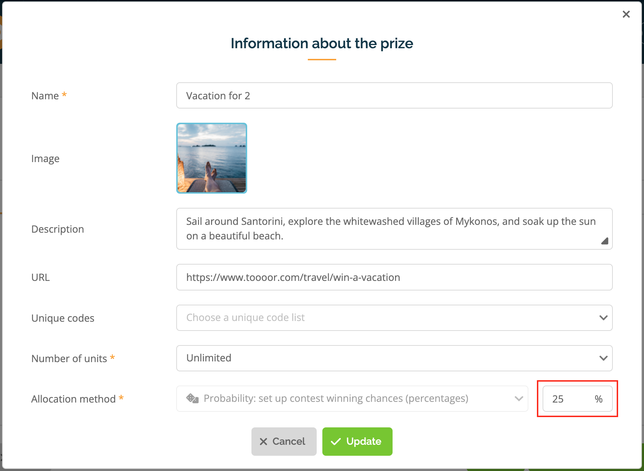Click the dice icon in Allocation method
The height and width of the screenshot is (471, 644).
tap(192, 398)
